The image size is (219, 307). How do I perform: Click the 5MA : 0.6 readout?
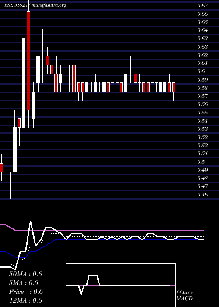(x=24, y=283)
